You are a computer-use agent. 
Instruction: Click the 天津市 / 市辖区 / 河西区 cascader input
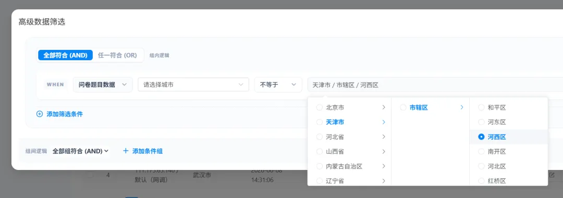(435, 85)
